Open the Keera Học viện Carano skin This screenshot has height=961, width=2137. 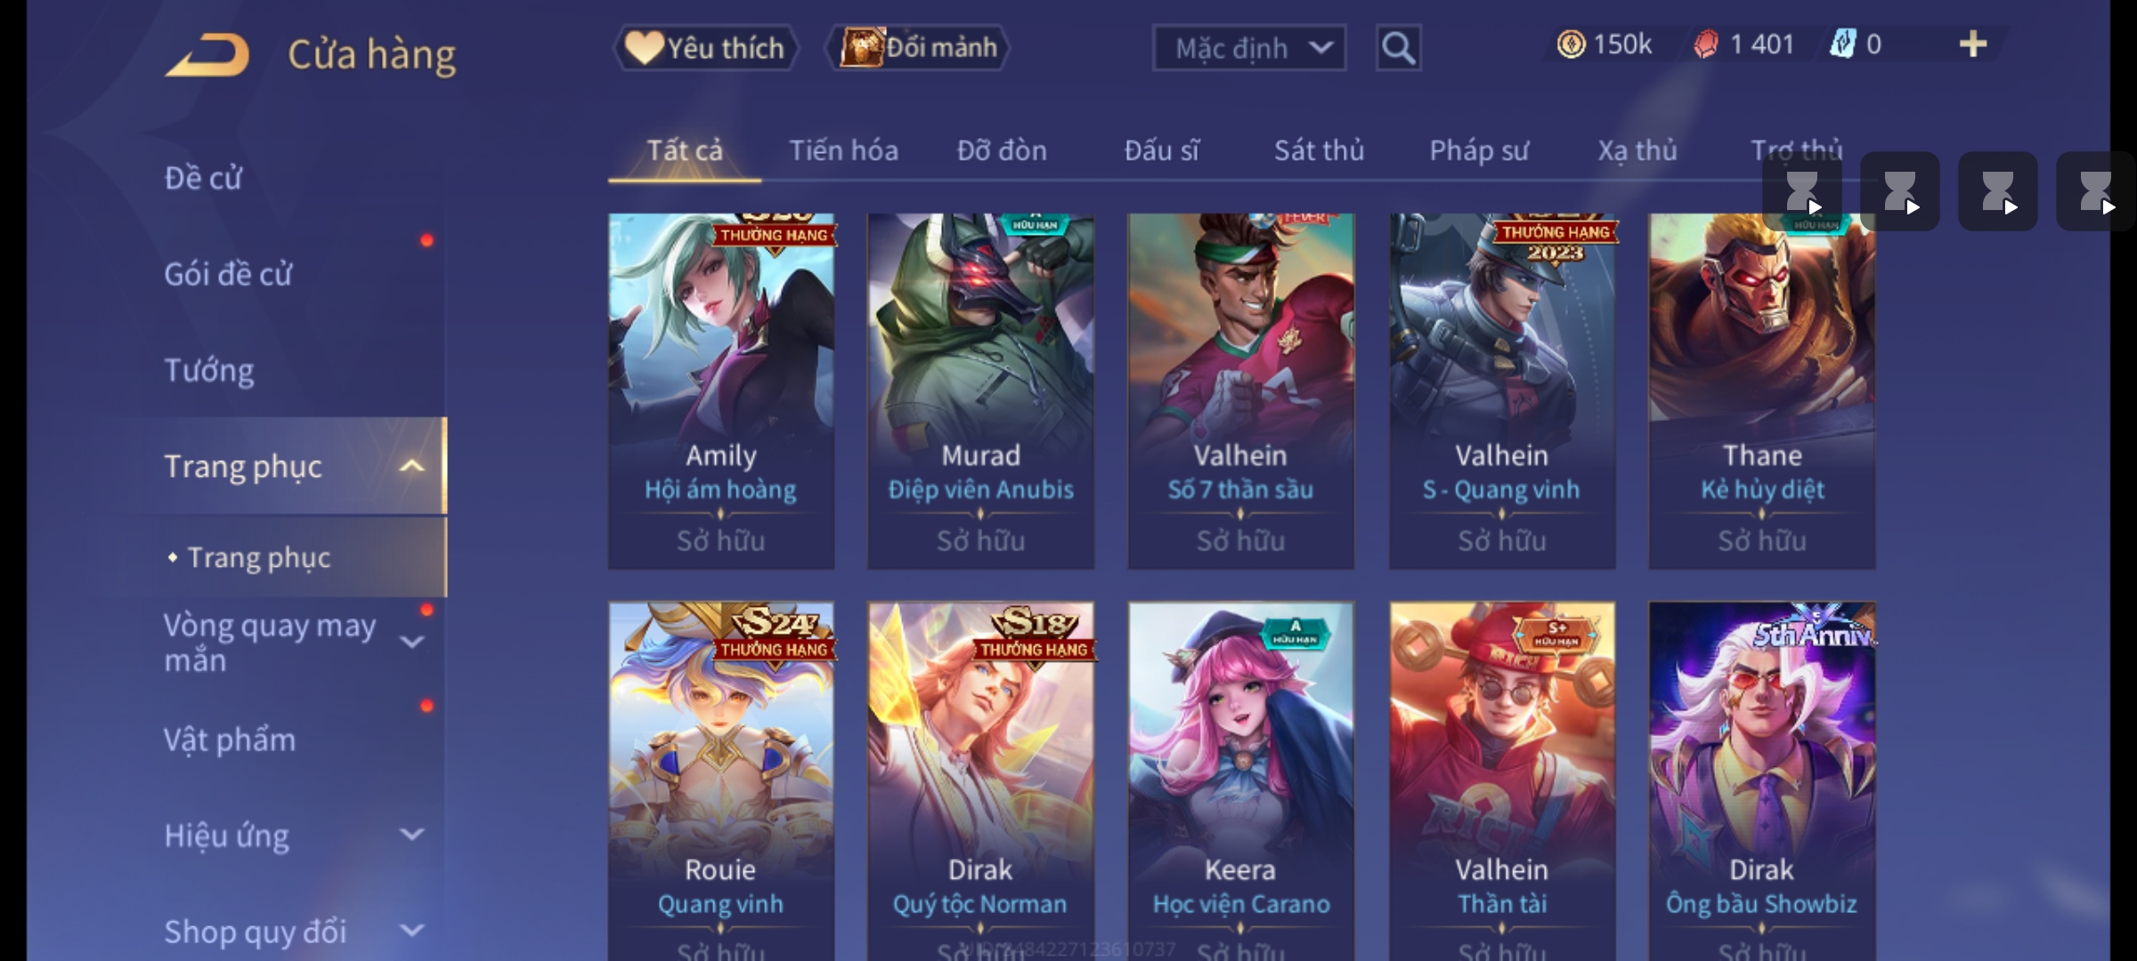pos(1241,781)
